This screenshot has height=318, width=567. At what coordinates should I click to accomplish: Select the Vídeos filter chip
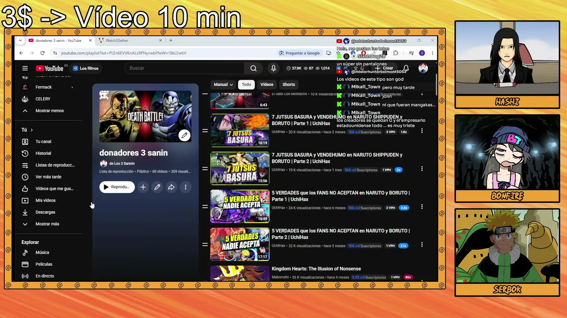click(267, 84)
